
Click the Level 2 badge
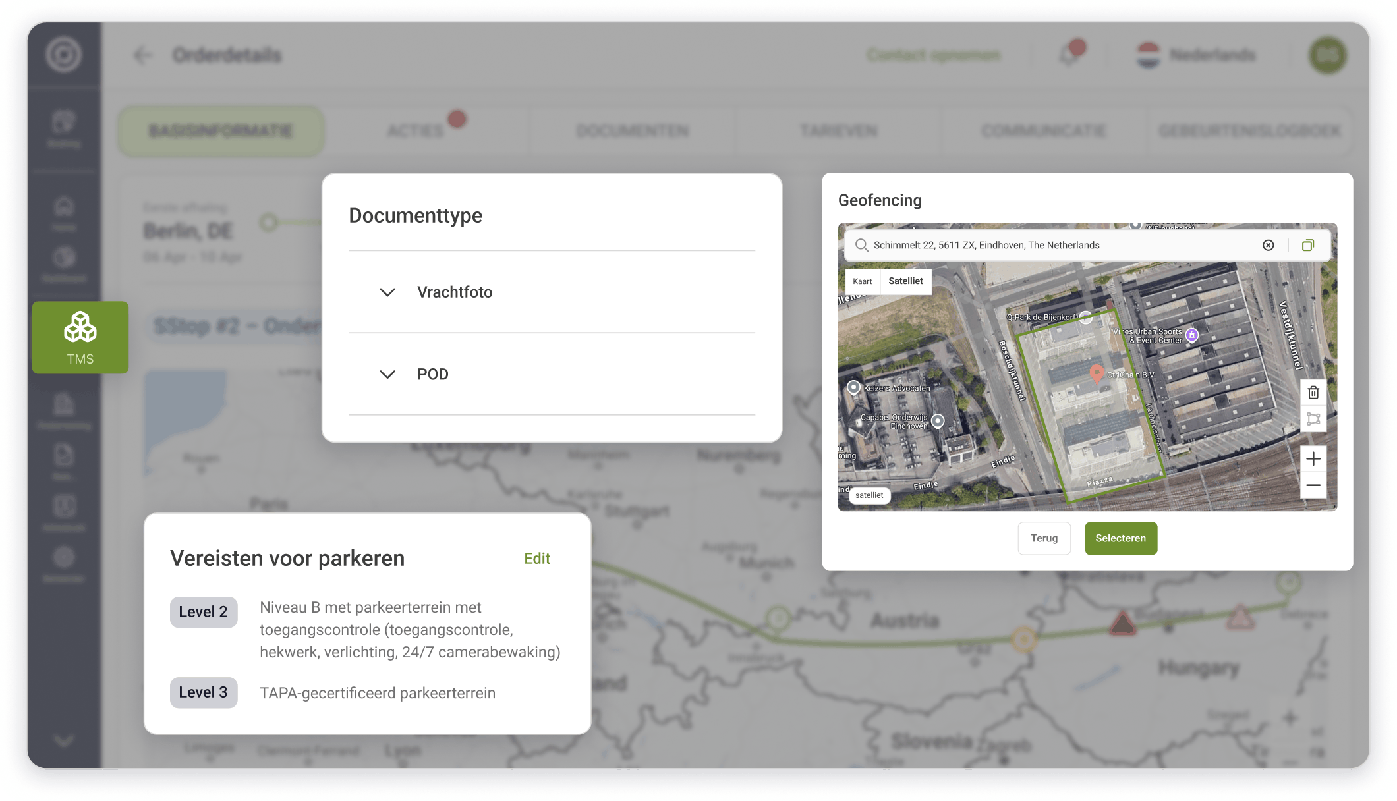pyautogui.click(x=203, y=612)
